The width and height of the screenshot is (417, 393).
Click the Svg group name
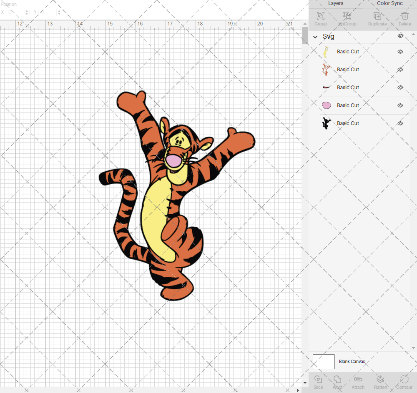coord(329,37)
